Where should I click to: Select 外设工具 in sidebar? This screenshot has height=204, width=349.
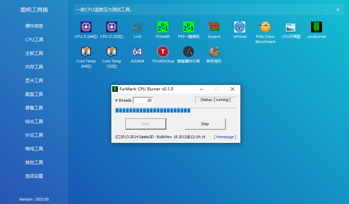pyautogui.click(x=34, y=135)
